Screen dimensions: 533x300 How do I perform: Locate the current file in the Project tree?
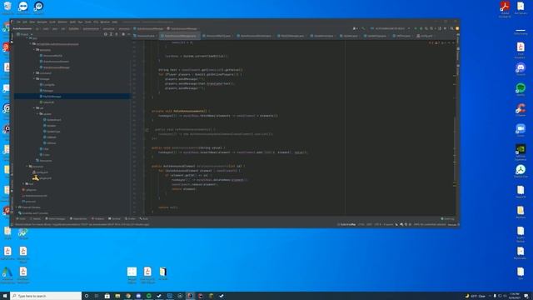click(106, 34)
